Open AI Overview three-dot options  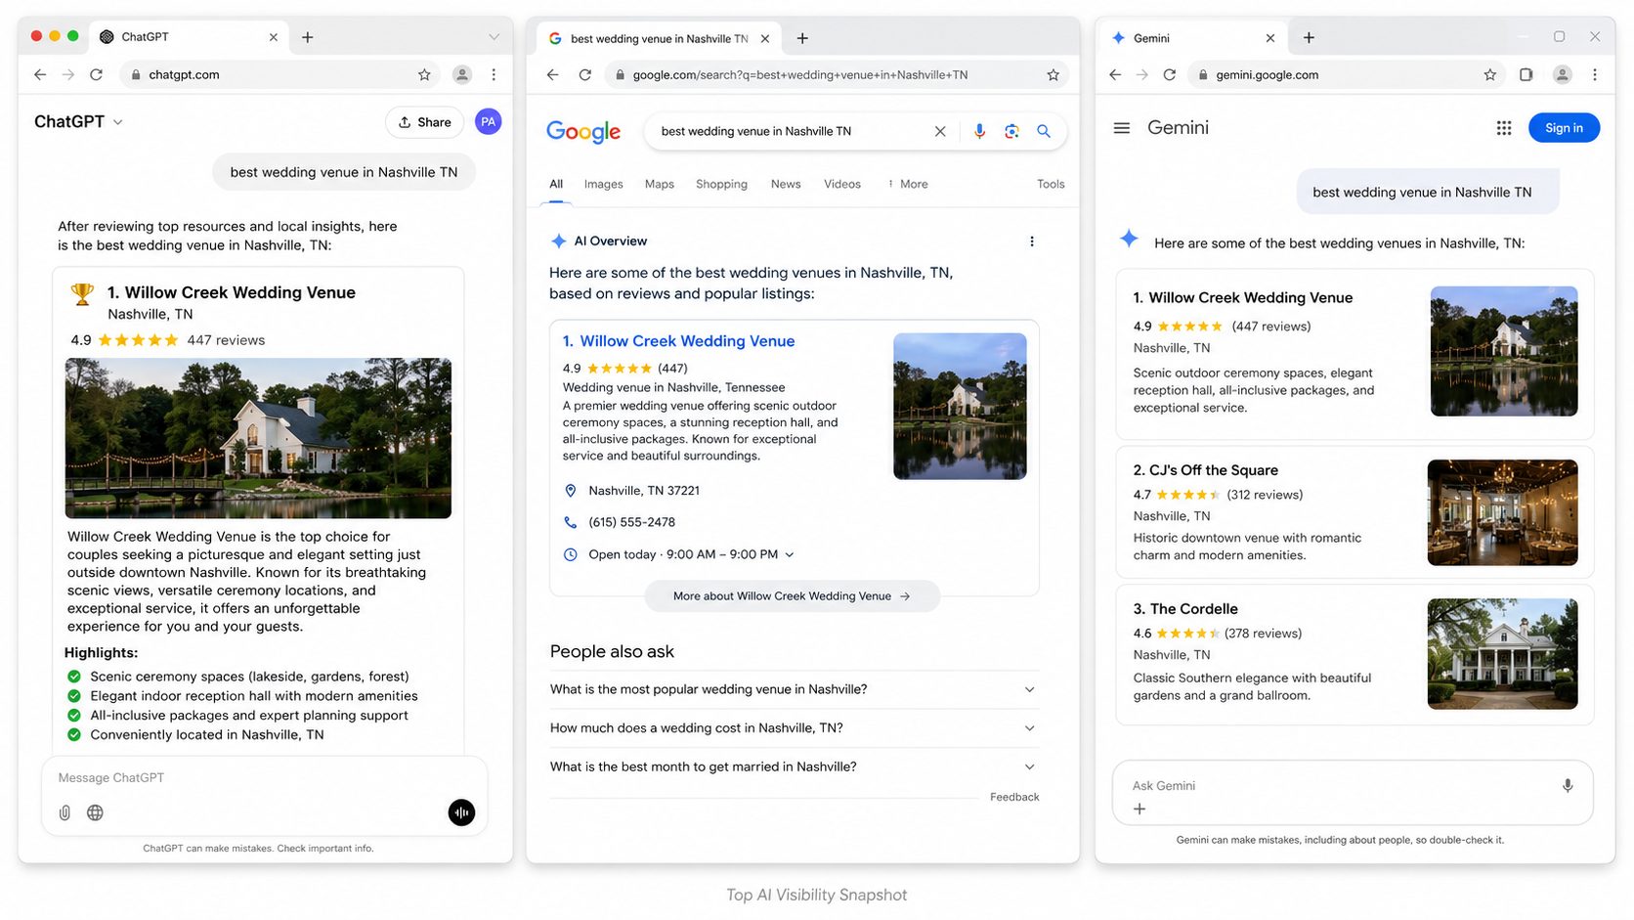click(x=1032, y=241)
